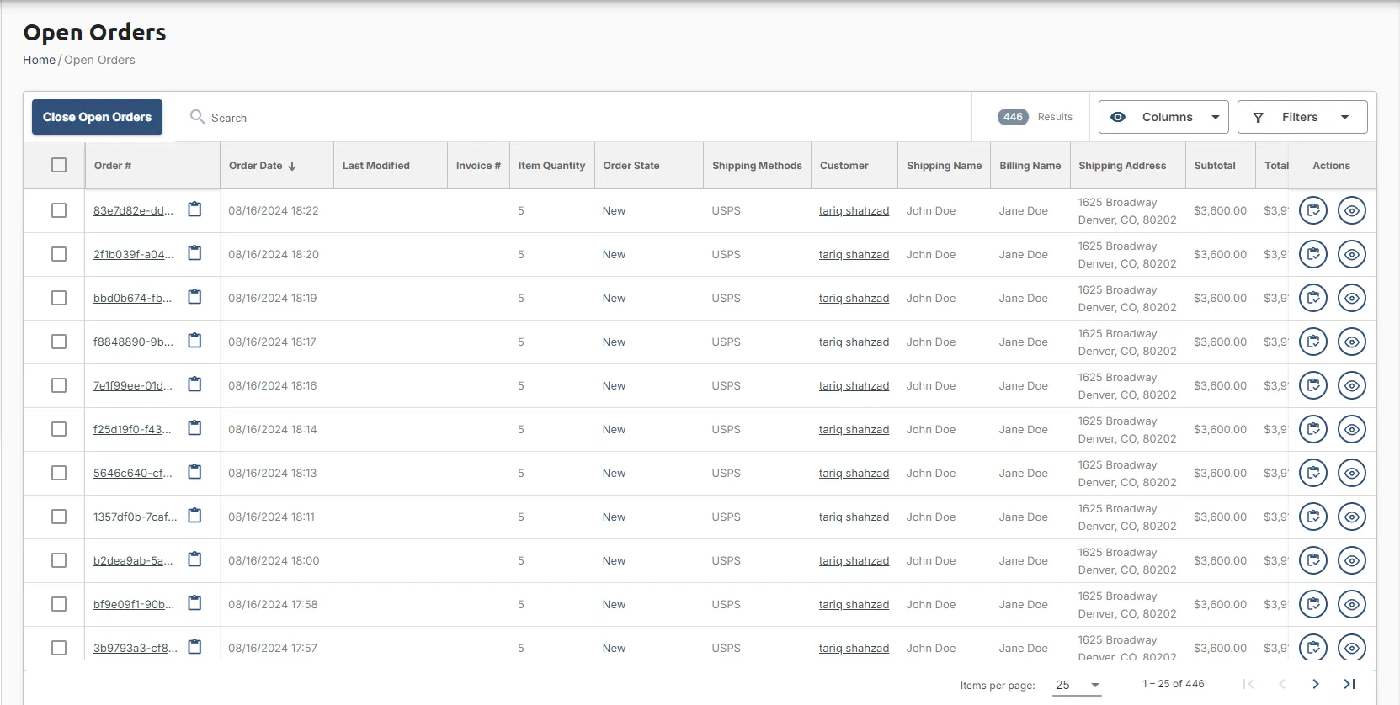Copy order ID b2dea9ab-5a clipboard icon
The image size is (1400, 705).
click(194, 559)
